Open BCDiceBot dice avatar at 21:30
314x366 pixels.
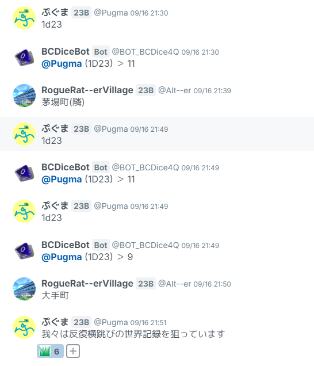[24, 57]
